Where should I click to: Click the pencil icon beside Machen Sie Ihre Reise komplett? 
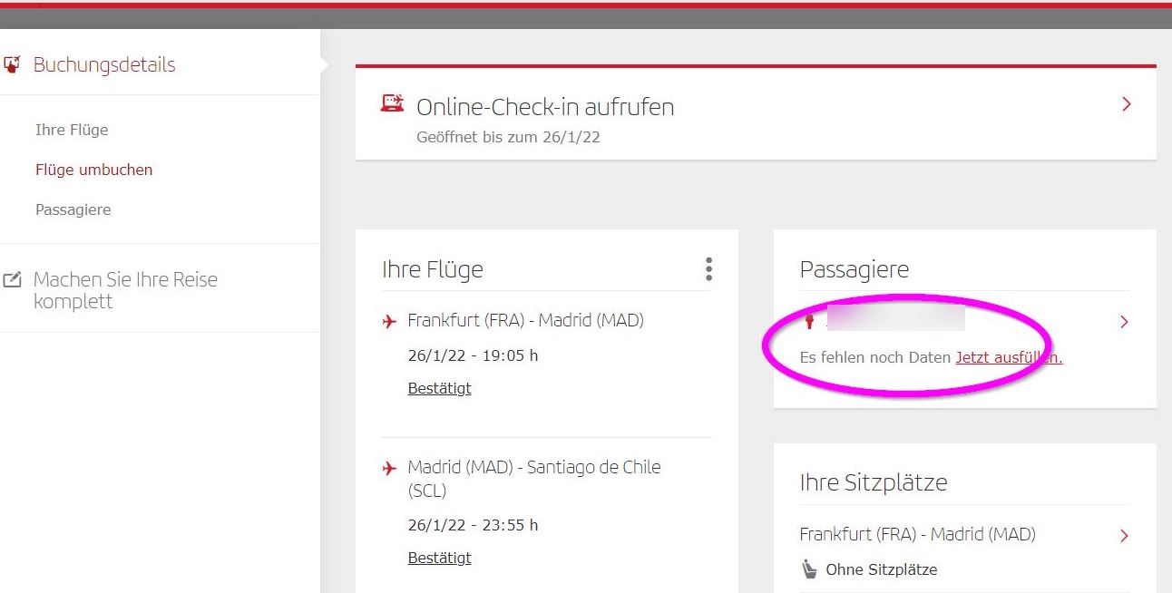pos(12,280)
